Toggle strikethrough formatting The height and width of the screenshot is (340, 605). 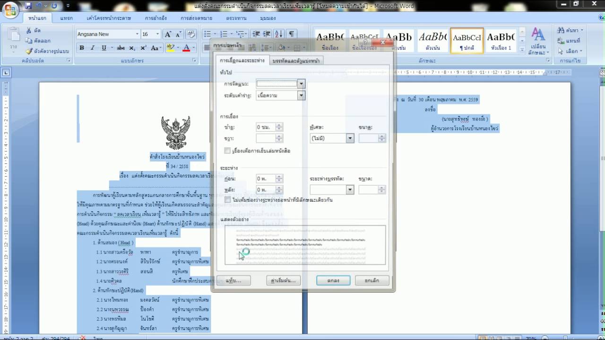click(x=121, y=48)
